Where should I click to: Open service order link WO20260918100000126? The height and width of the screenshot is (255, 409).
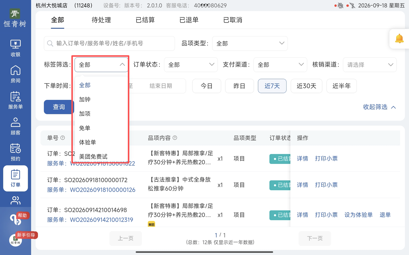click(x=103, y=190)
